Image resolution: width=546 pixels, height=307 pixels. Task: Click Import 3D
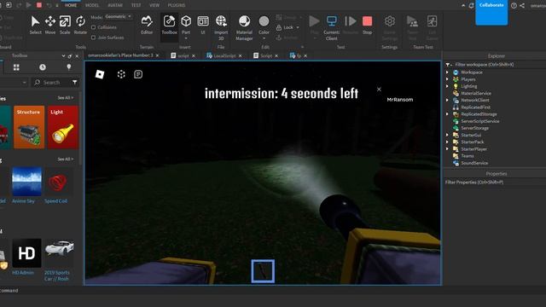[221, 27]
